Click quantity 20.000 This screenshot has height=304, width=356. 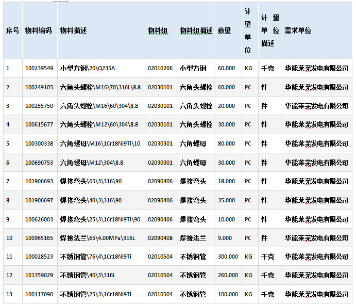(226, 106)
